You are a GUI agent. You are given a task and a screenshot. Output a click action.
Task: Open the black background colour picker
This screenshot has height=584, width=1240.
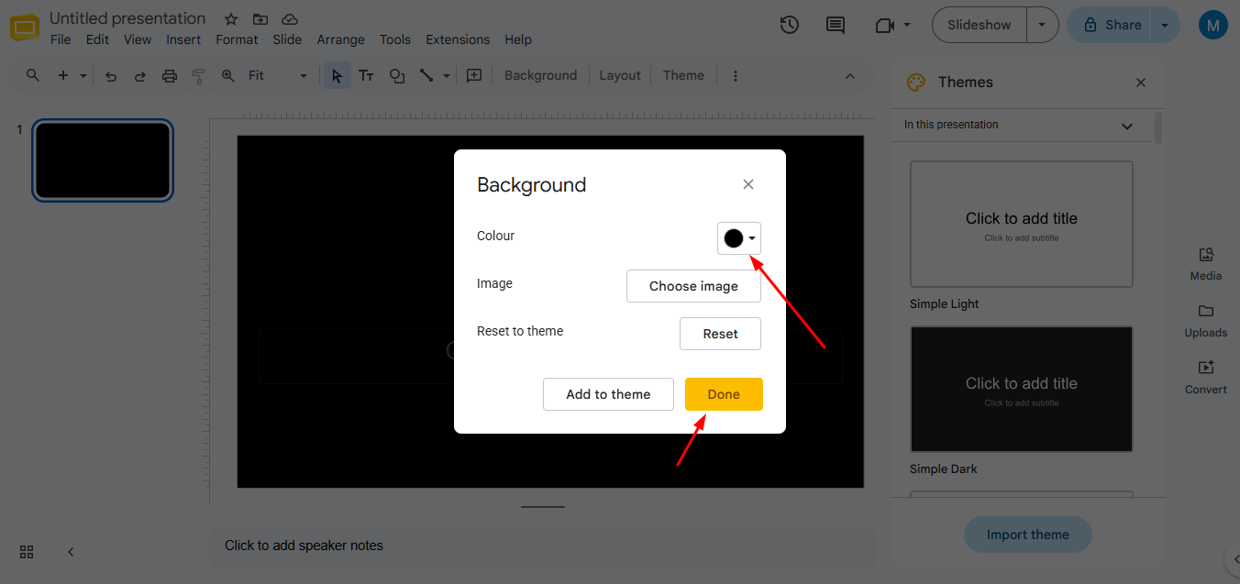739,238
